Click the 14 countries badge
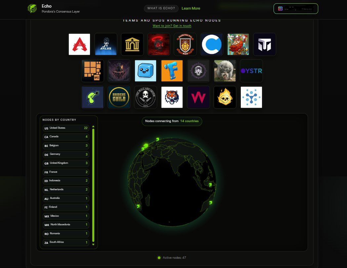The image size is (347, 268). click(172, 121)
